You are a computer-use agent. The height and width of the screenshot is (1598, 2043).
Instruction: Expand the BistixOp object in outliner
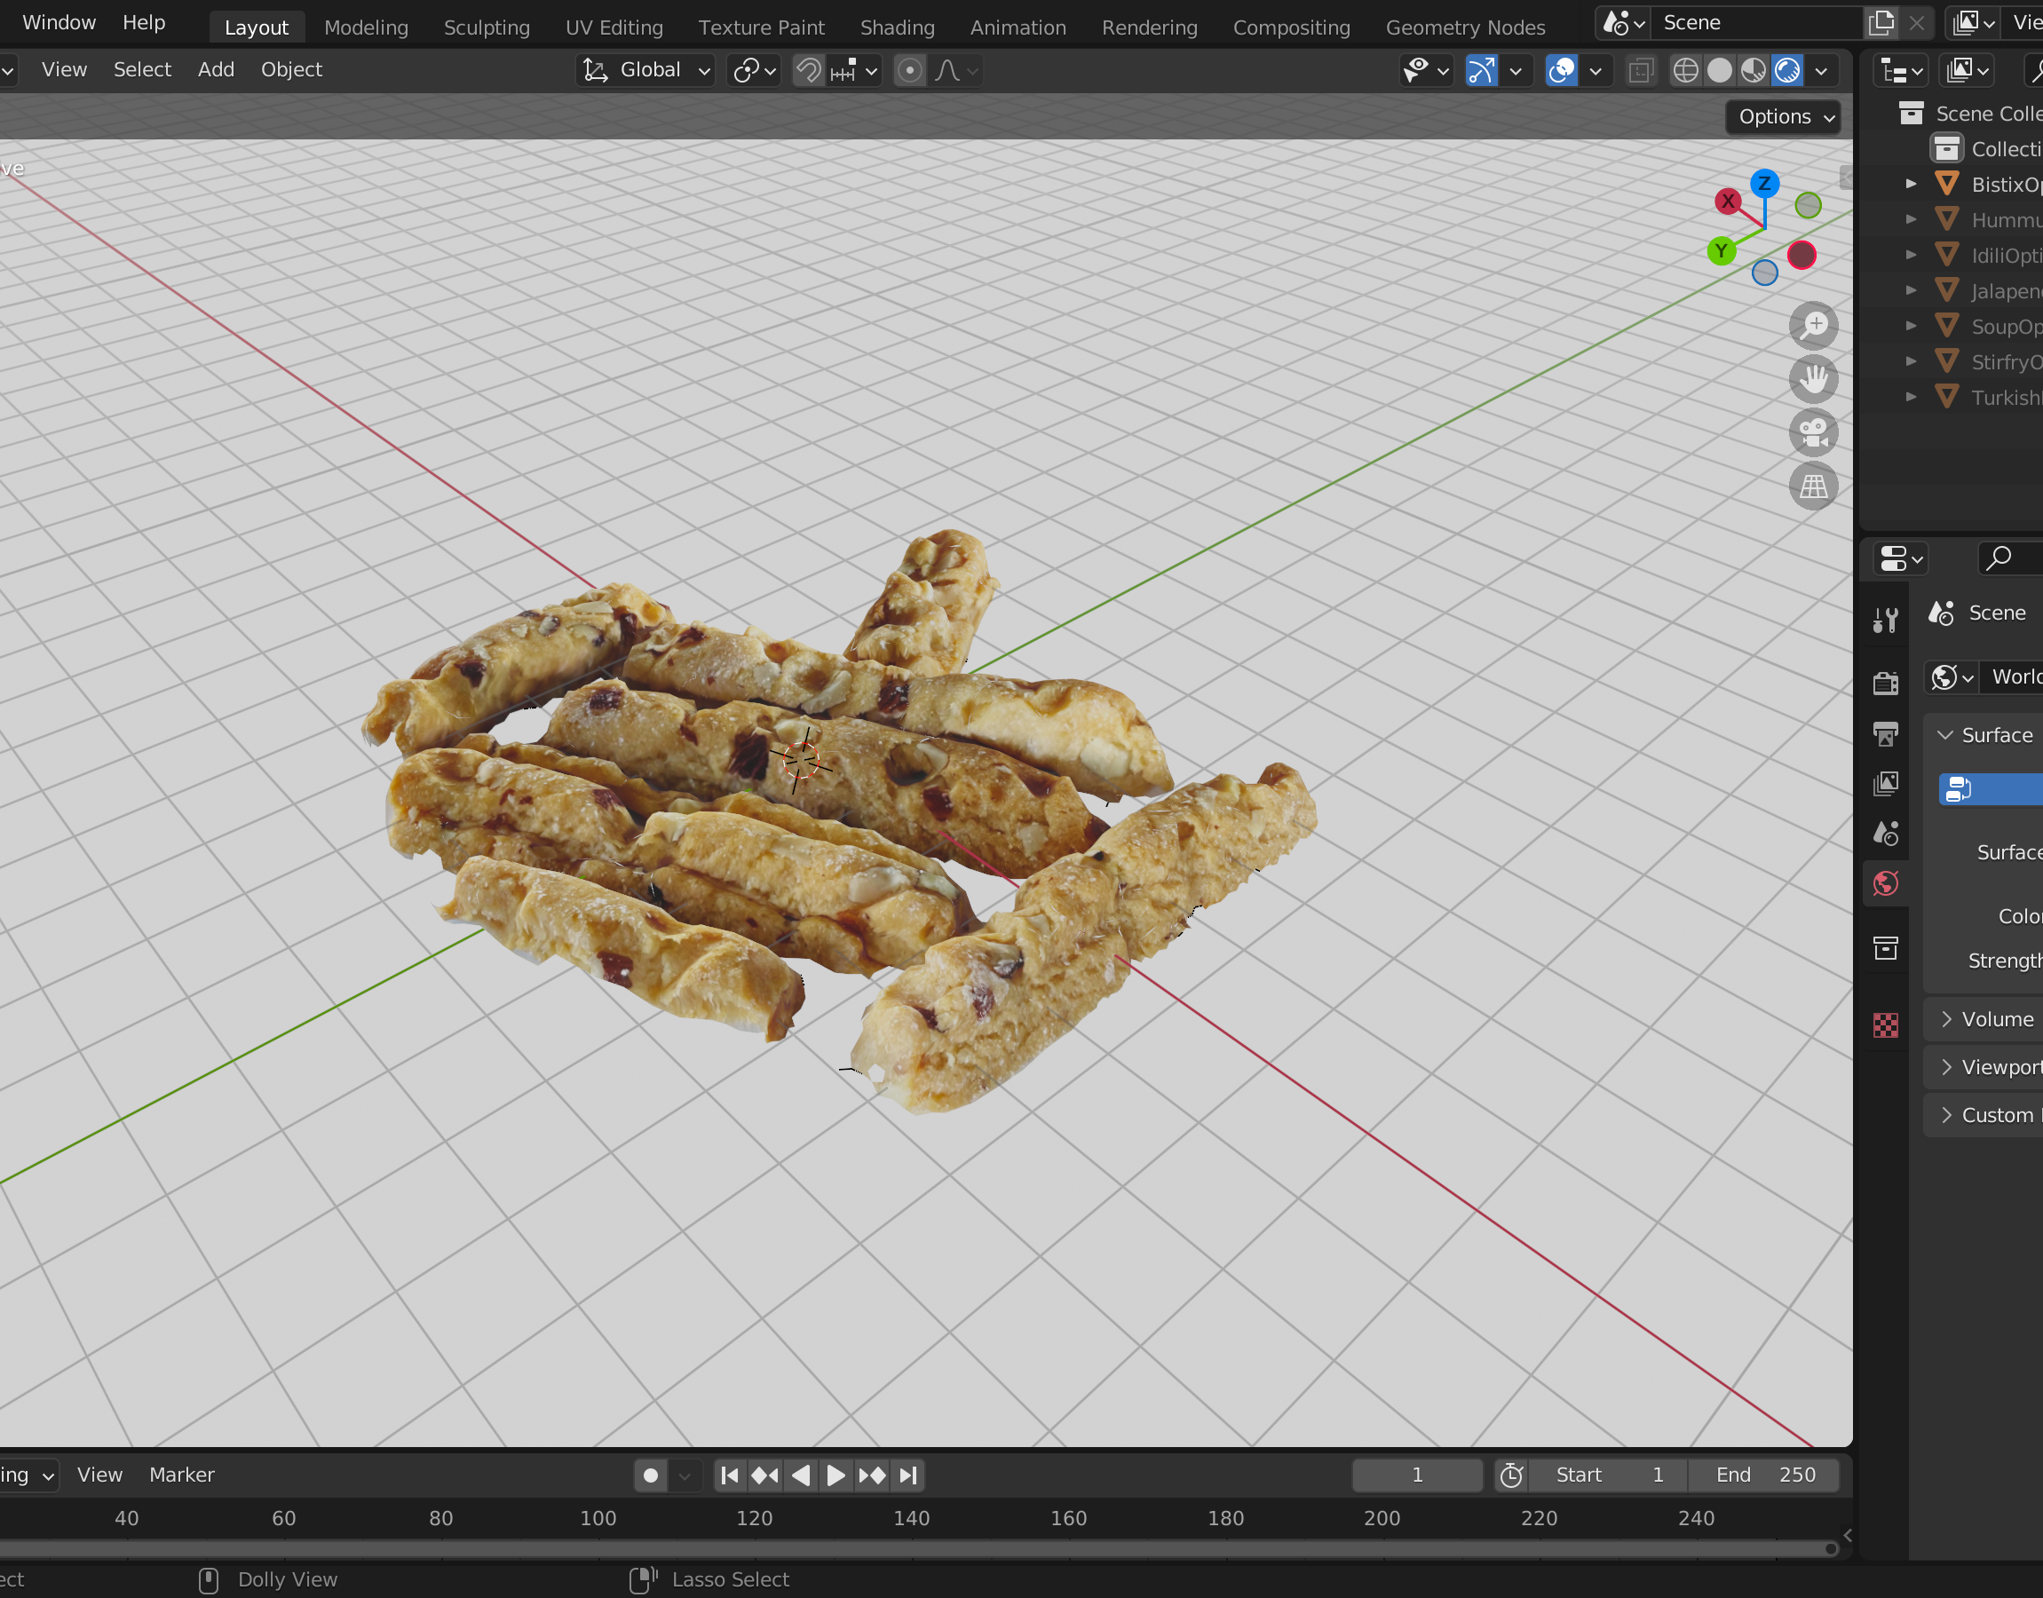[1911, 185]
